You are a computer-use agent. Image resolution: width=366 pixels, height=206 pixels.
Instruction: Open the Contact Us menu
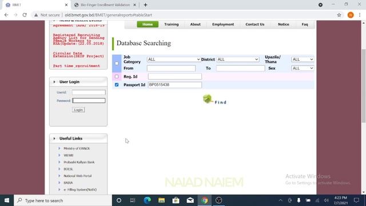click(255, 24)
